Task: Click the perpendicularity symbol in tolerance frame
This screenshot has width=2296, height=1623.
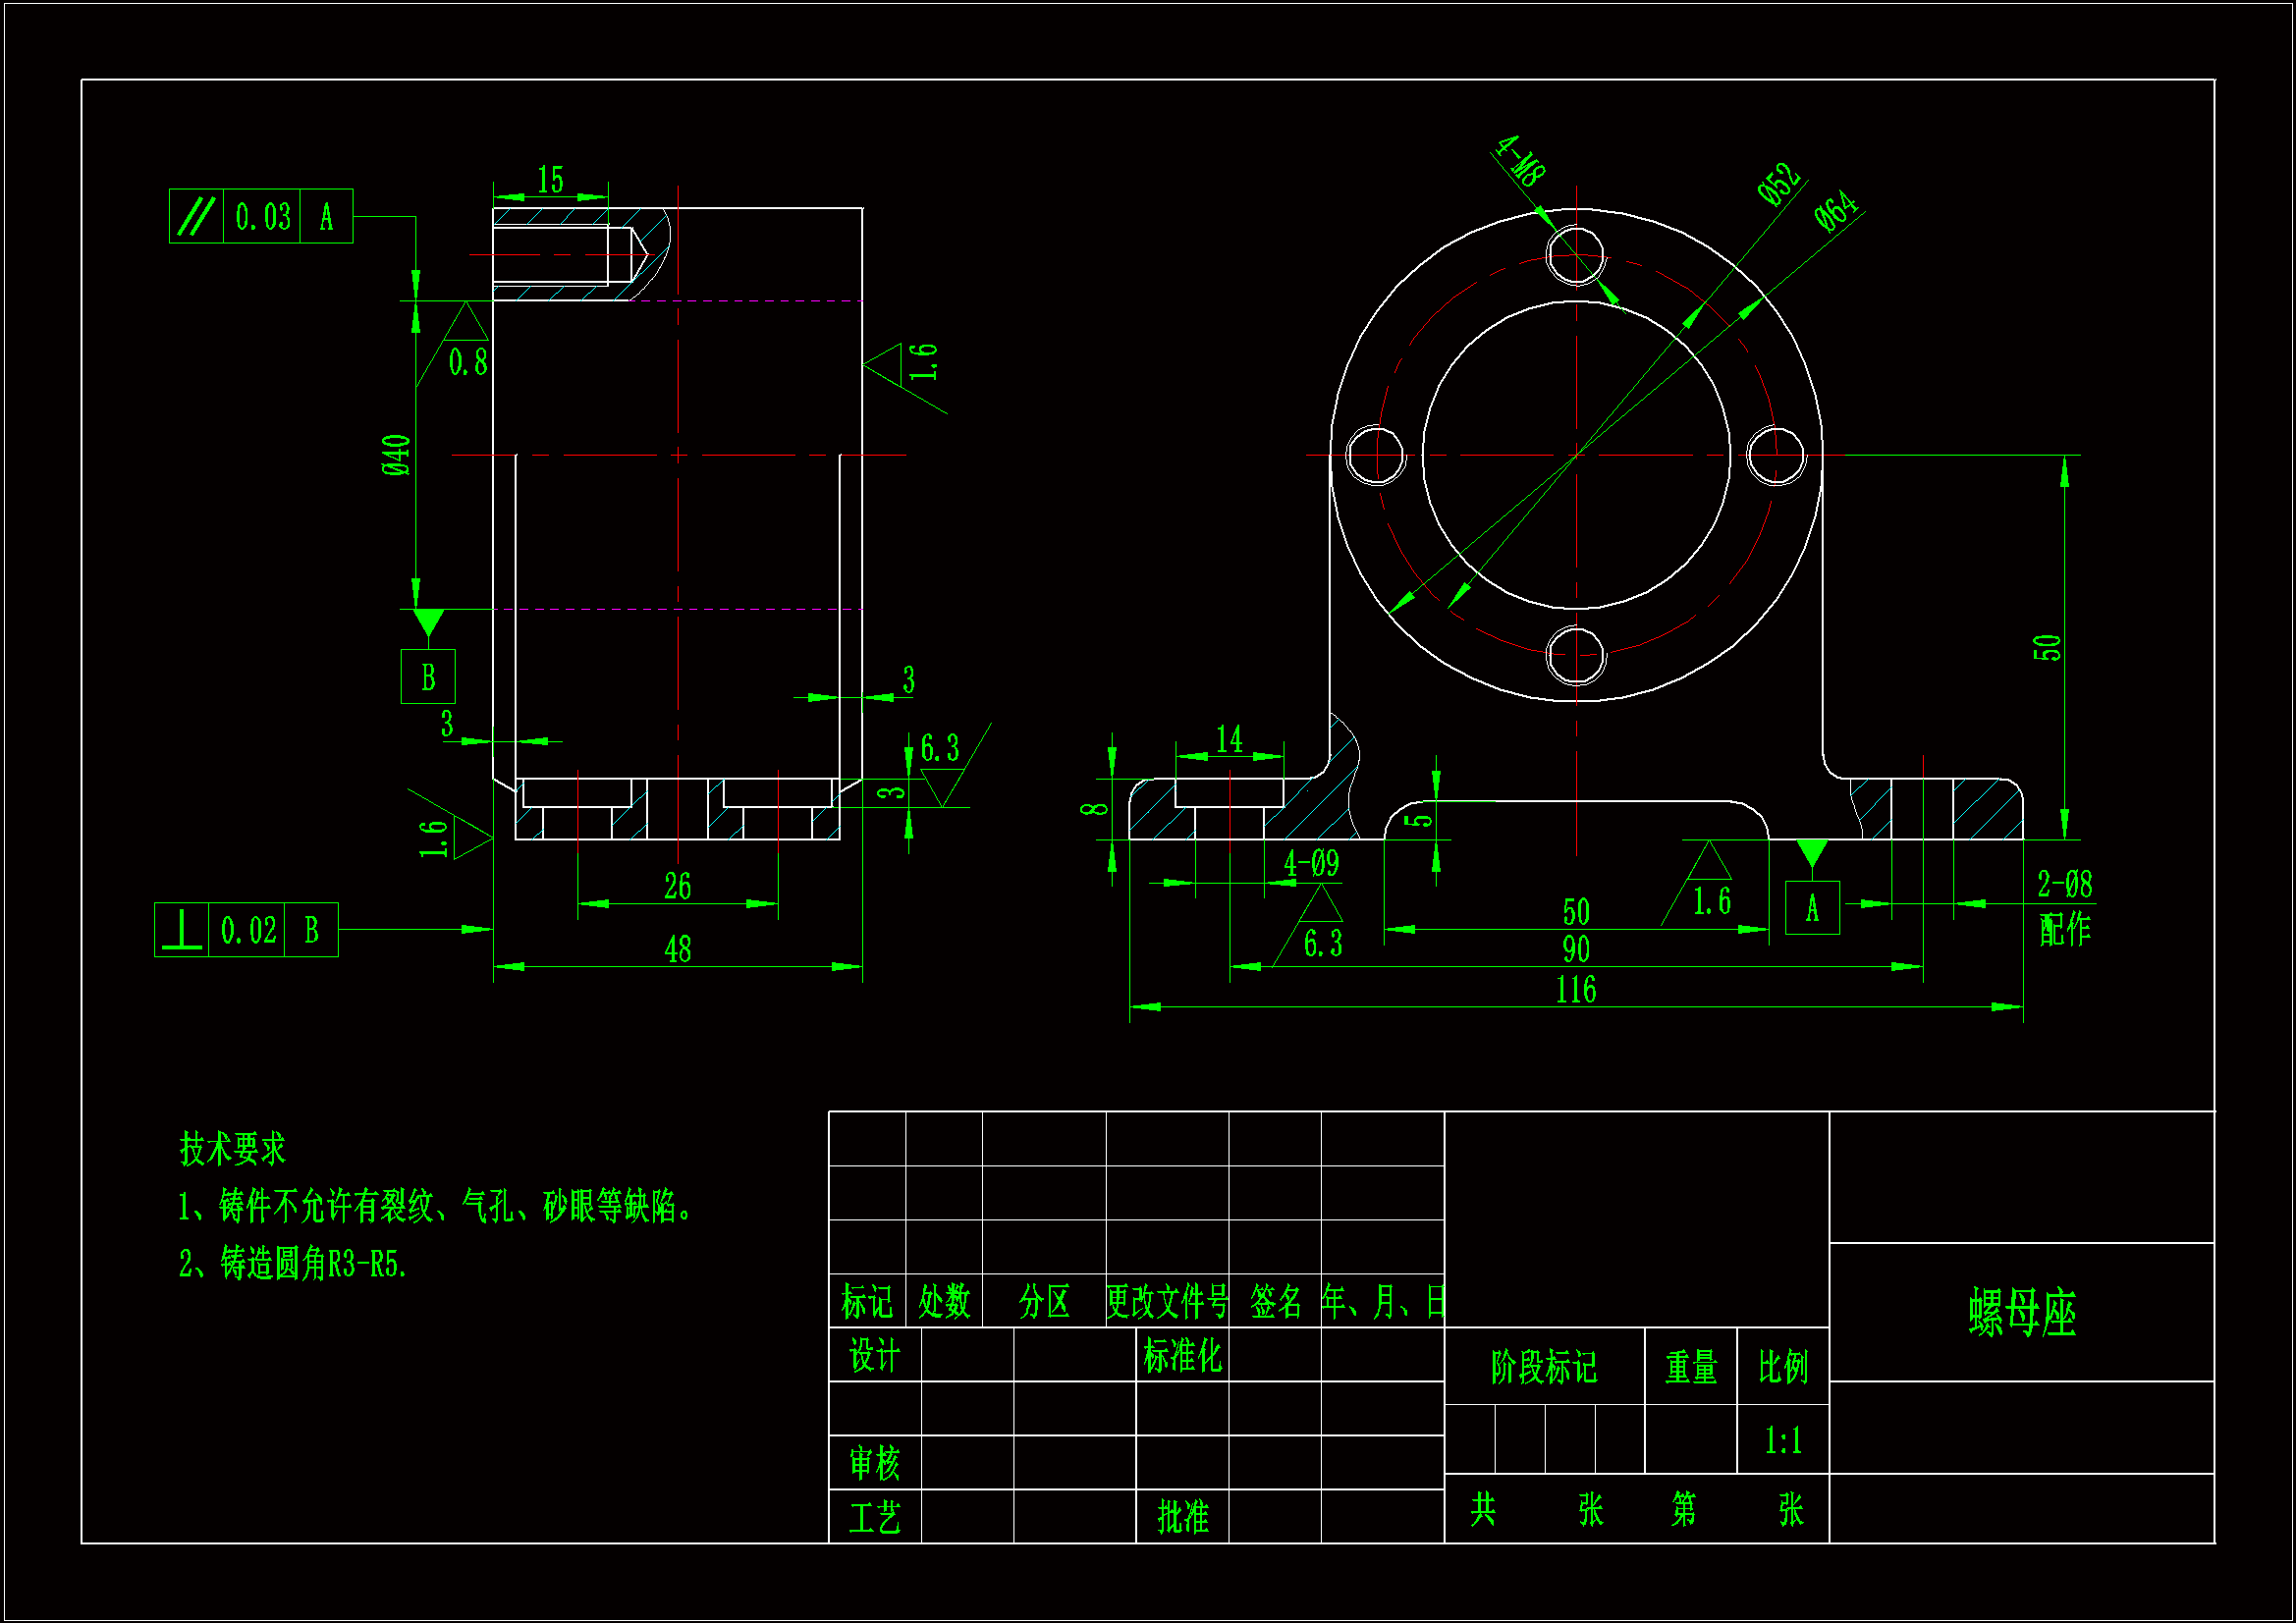Action: (182, 930)
